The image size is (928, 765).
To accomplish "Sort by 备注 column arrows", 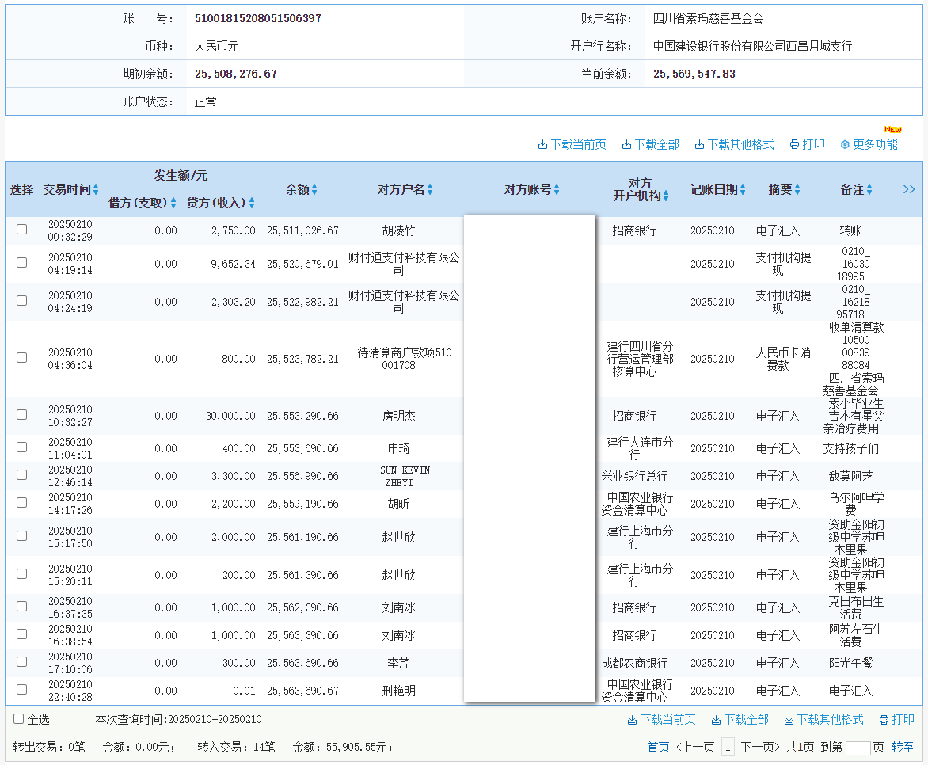I will click(869, 189).
